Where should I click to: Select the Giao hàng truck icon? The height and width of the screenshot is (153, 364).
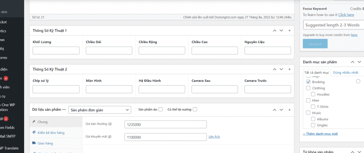coord(34,143)
